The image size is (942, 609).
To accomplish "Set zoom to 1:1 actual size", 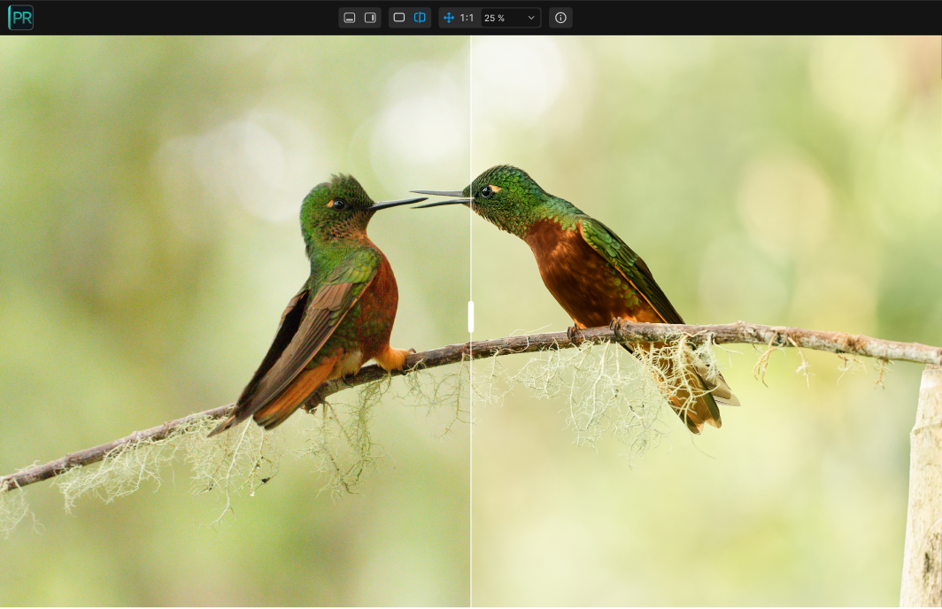I will point(467,18).
